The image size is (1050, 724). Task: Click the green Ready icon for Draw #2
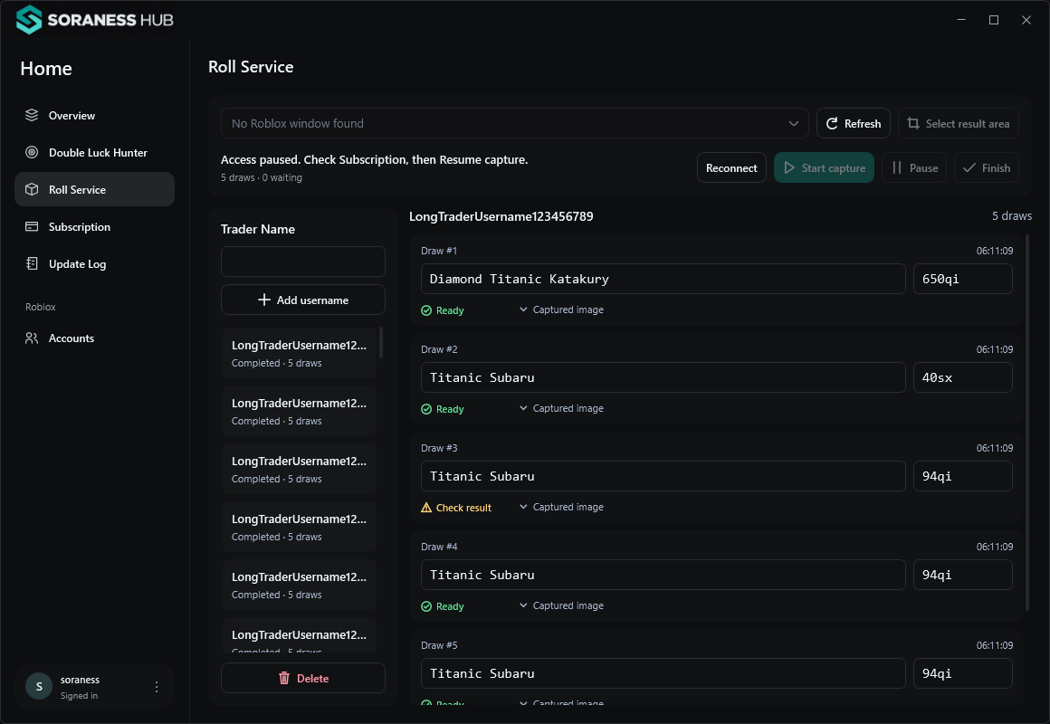click(x=426, y=409)
